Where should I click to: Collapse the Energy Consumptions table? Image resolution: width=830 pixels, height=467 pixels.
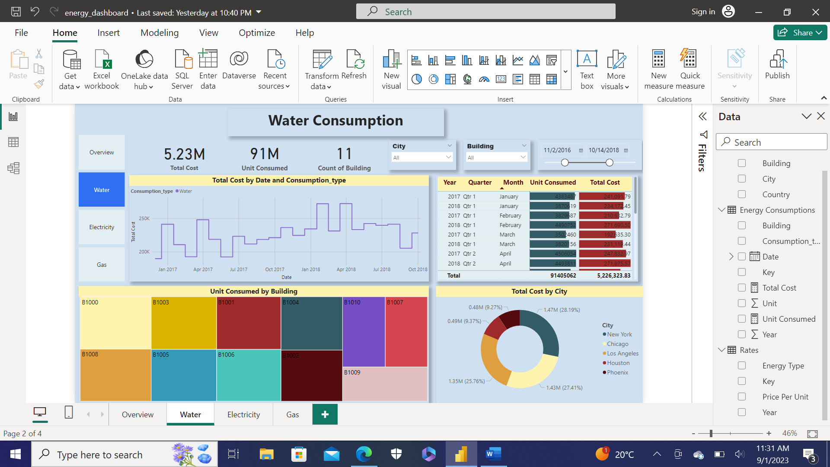click(721, 210)
